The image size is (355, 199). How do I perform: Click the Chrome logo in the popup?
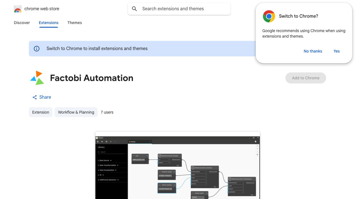(x=269, y=16)
